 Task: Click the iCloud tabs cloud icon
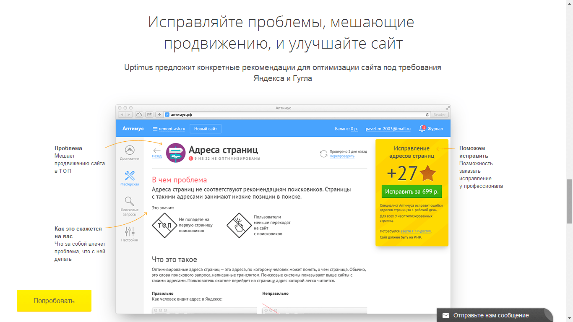pos(139,114)
